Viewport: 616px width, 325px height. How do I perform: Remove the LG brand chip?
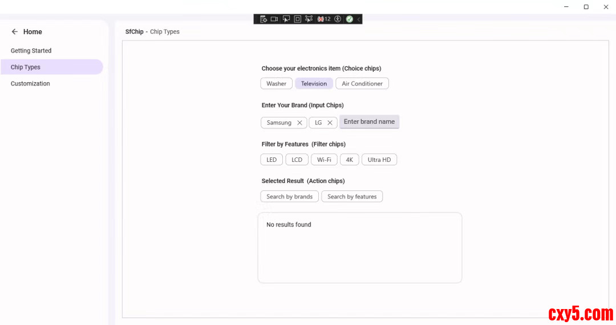(330, 123)
